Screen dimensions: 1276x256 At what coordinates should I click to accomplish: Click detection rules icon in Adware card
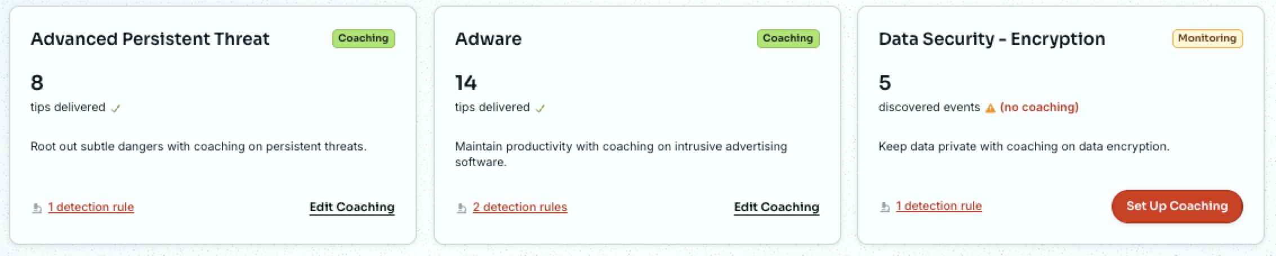tap(461, 208)
